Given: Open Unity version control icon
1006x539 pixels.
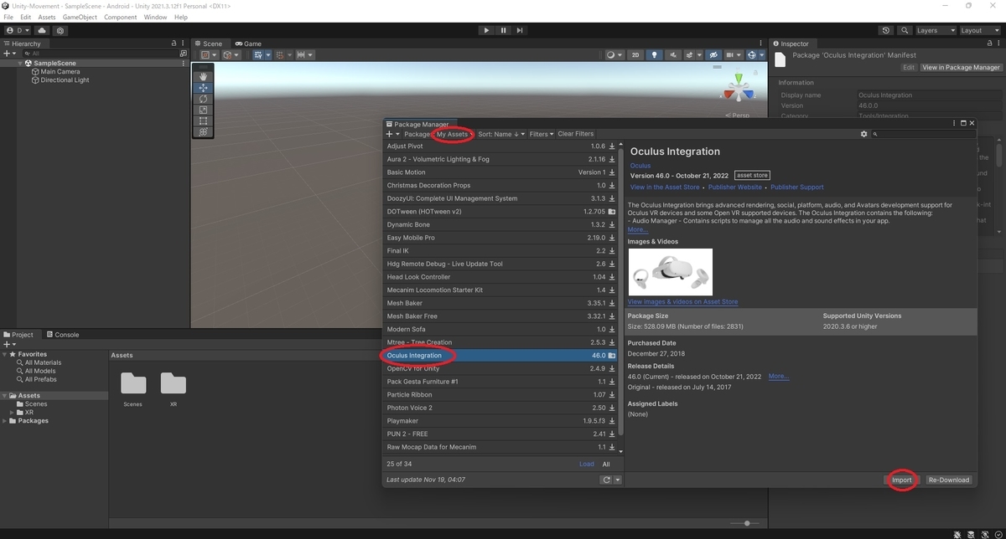Looking at the screenshot, I should tap(60, 30).
